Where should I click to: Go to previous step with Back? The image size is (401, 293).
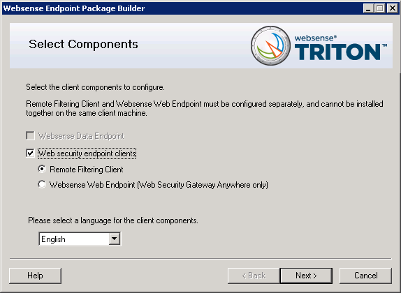pos(254,276)
